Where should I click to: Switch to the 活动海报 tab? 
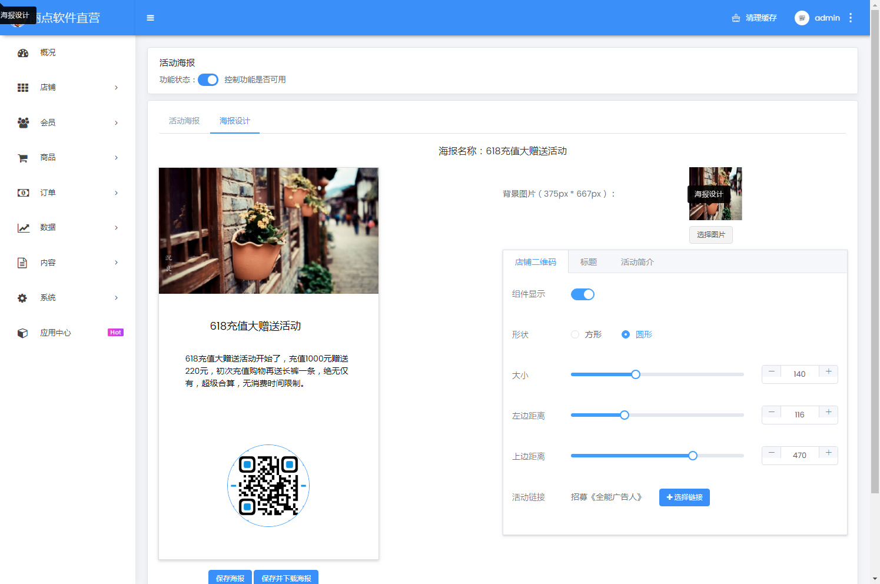[x=184, y=121]
